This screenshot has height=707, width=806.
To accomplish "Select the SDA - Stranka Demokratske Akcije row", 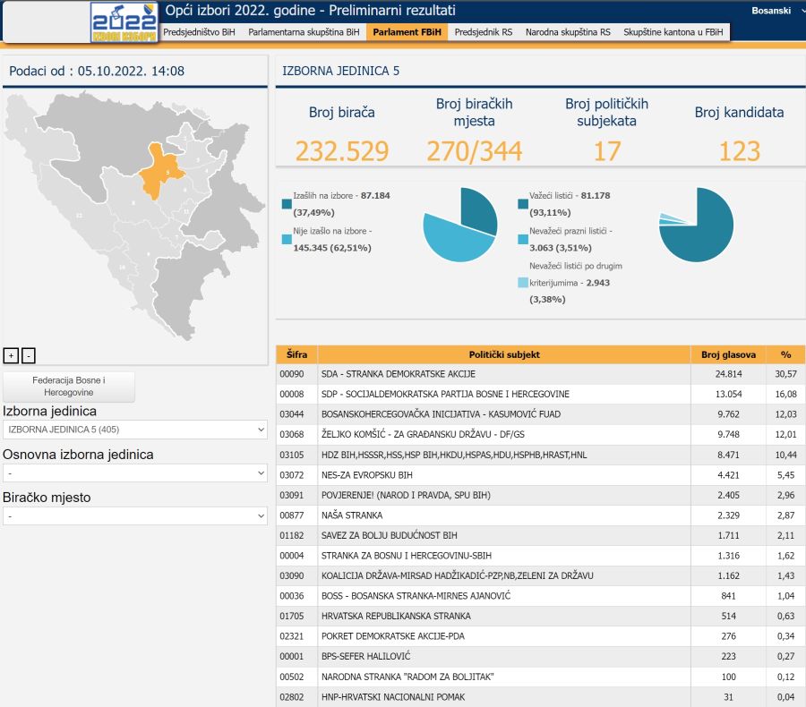I will (x=504, y=373).
